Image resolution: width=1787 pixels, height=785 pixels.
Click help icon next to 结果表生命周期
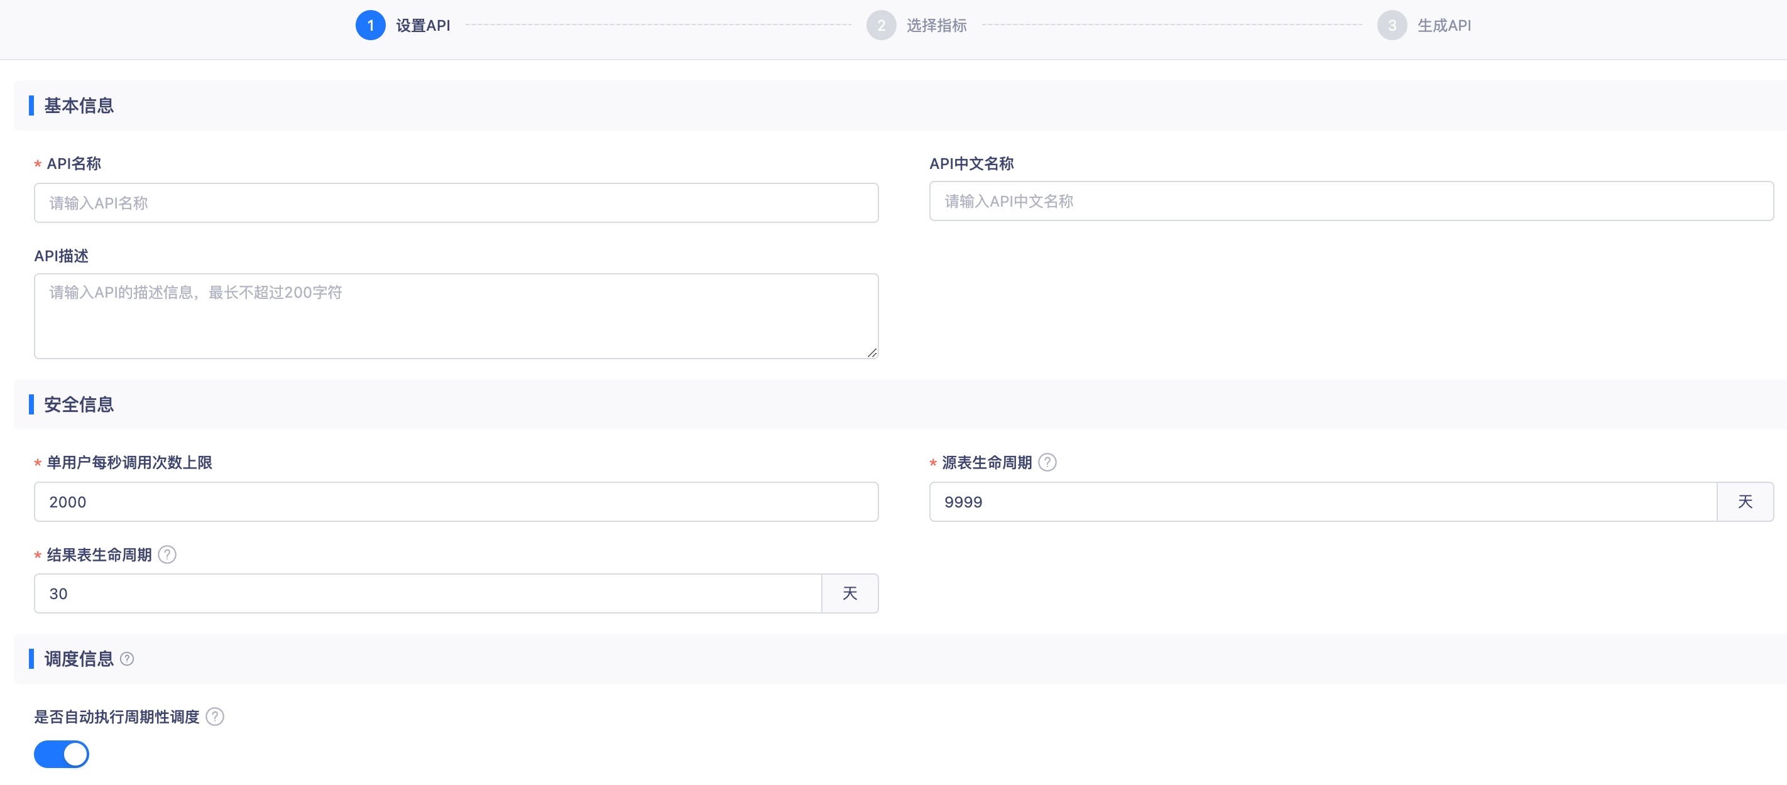(x=167, y=554)
